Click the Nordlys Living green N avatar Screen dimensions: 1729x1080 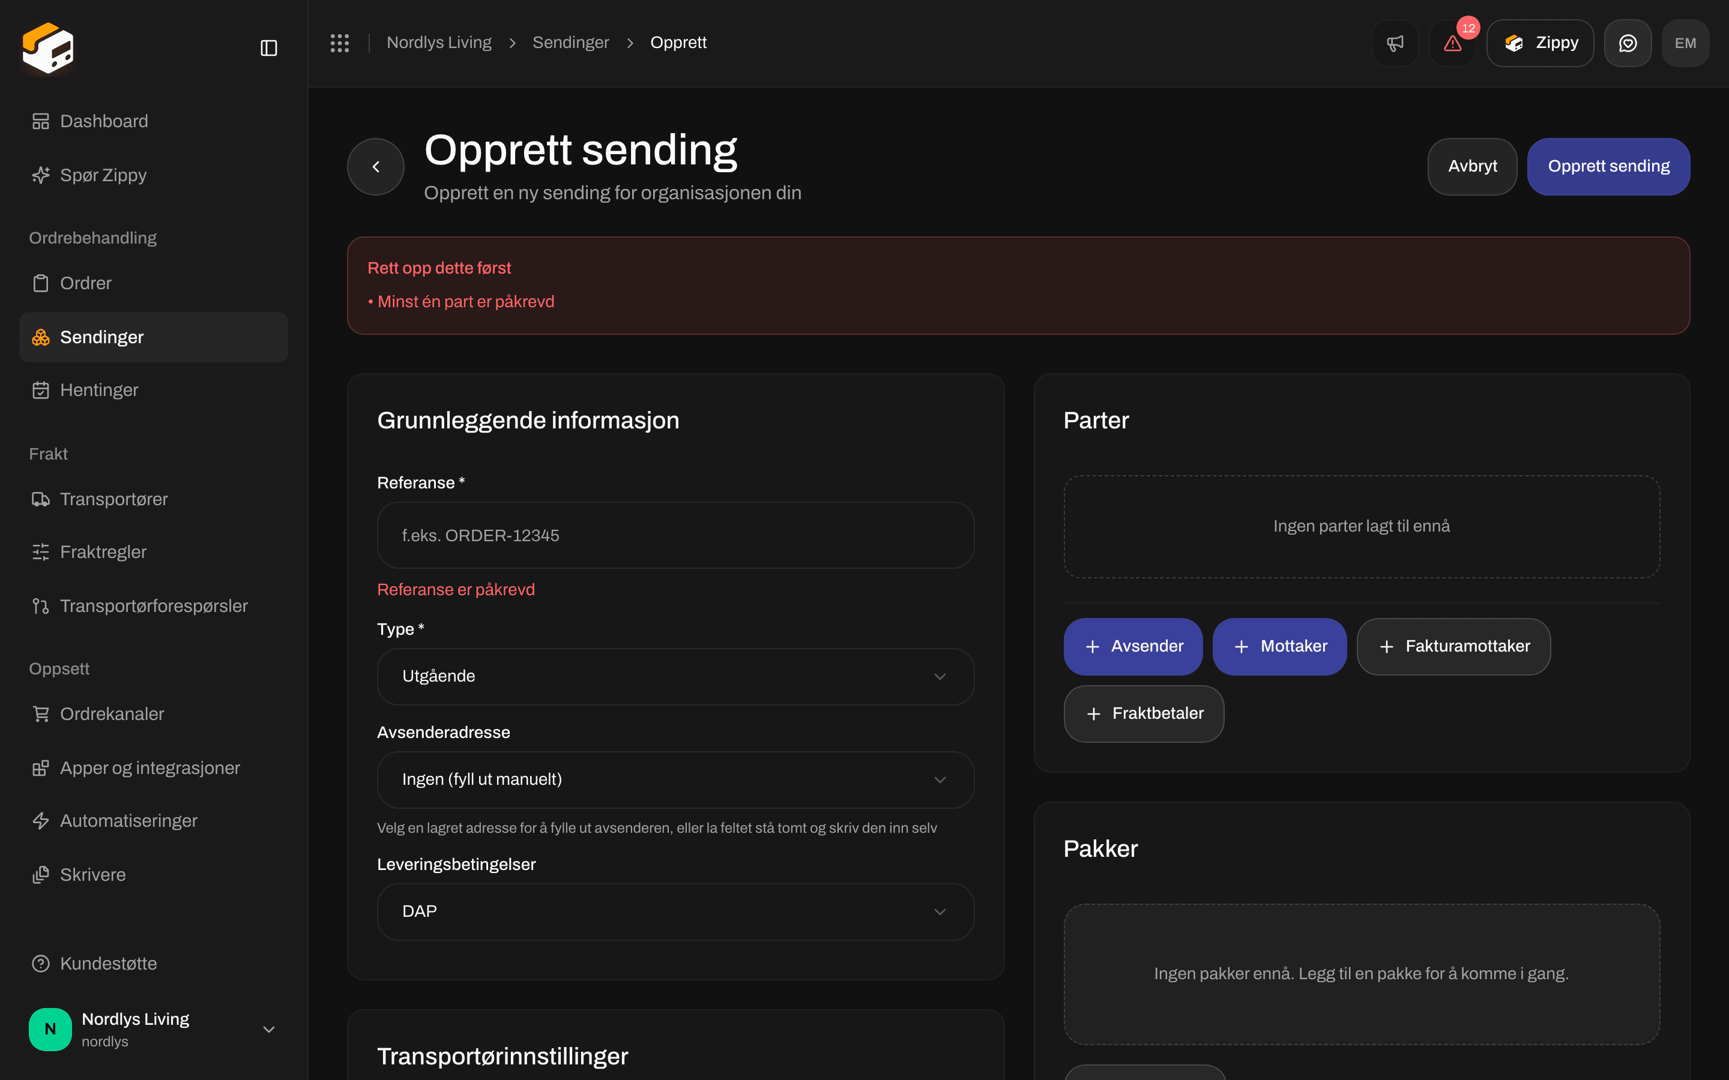[x=50, y=1029]
